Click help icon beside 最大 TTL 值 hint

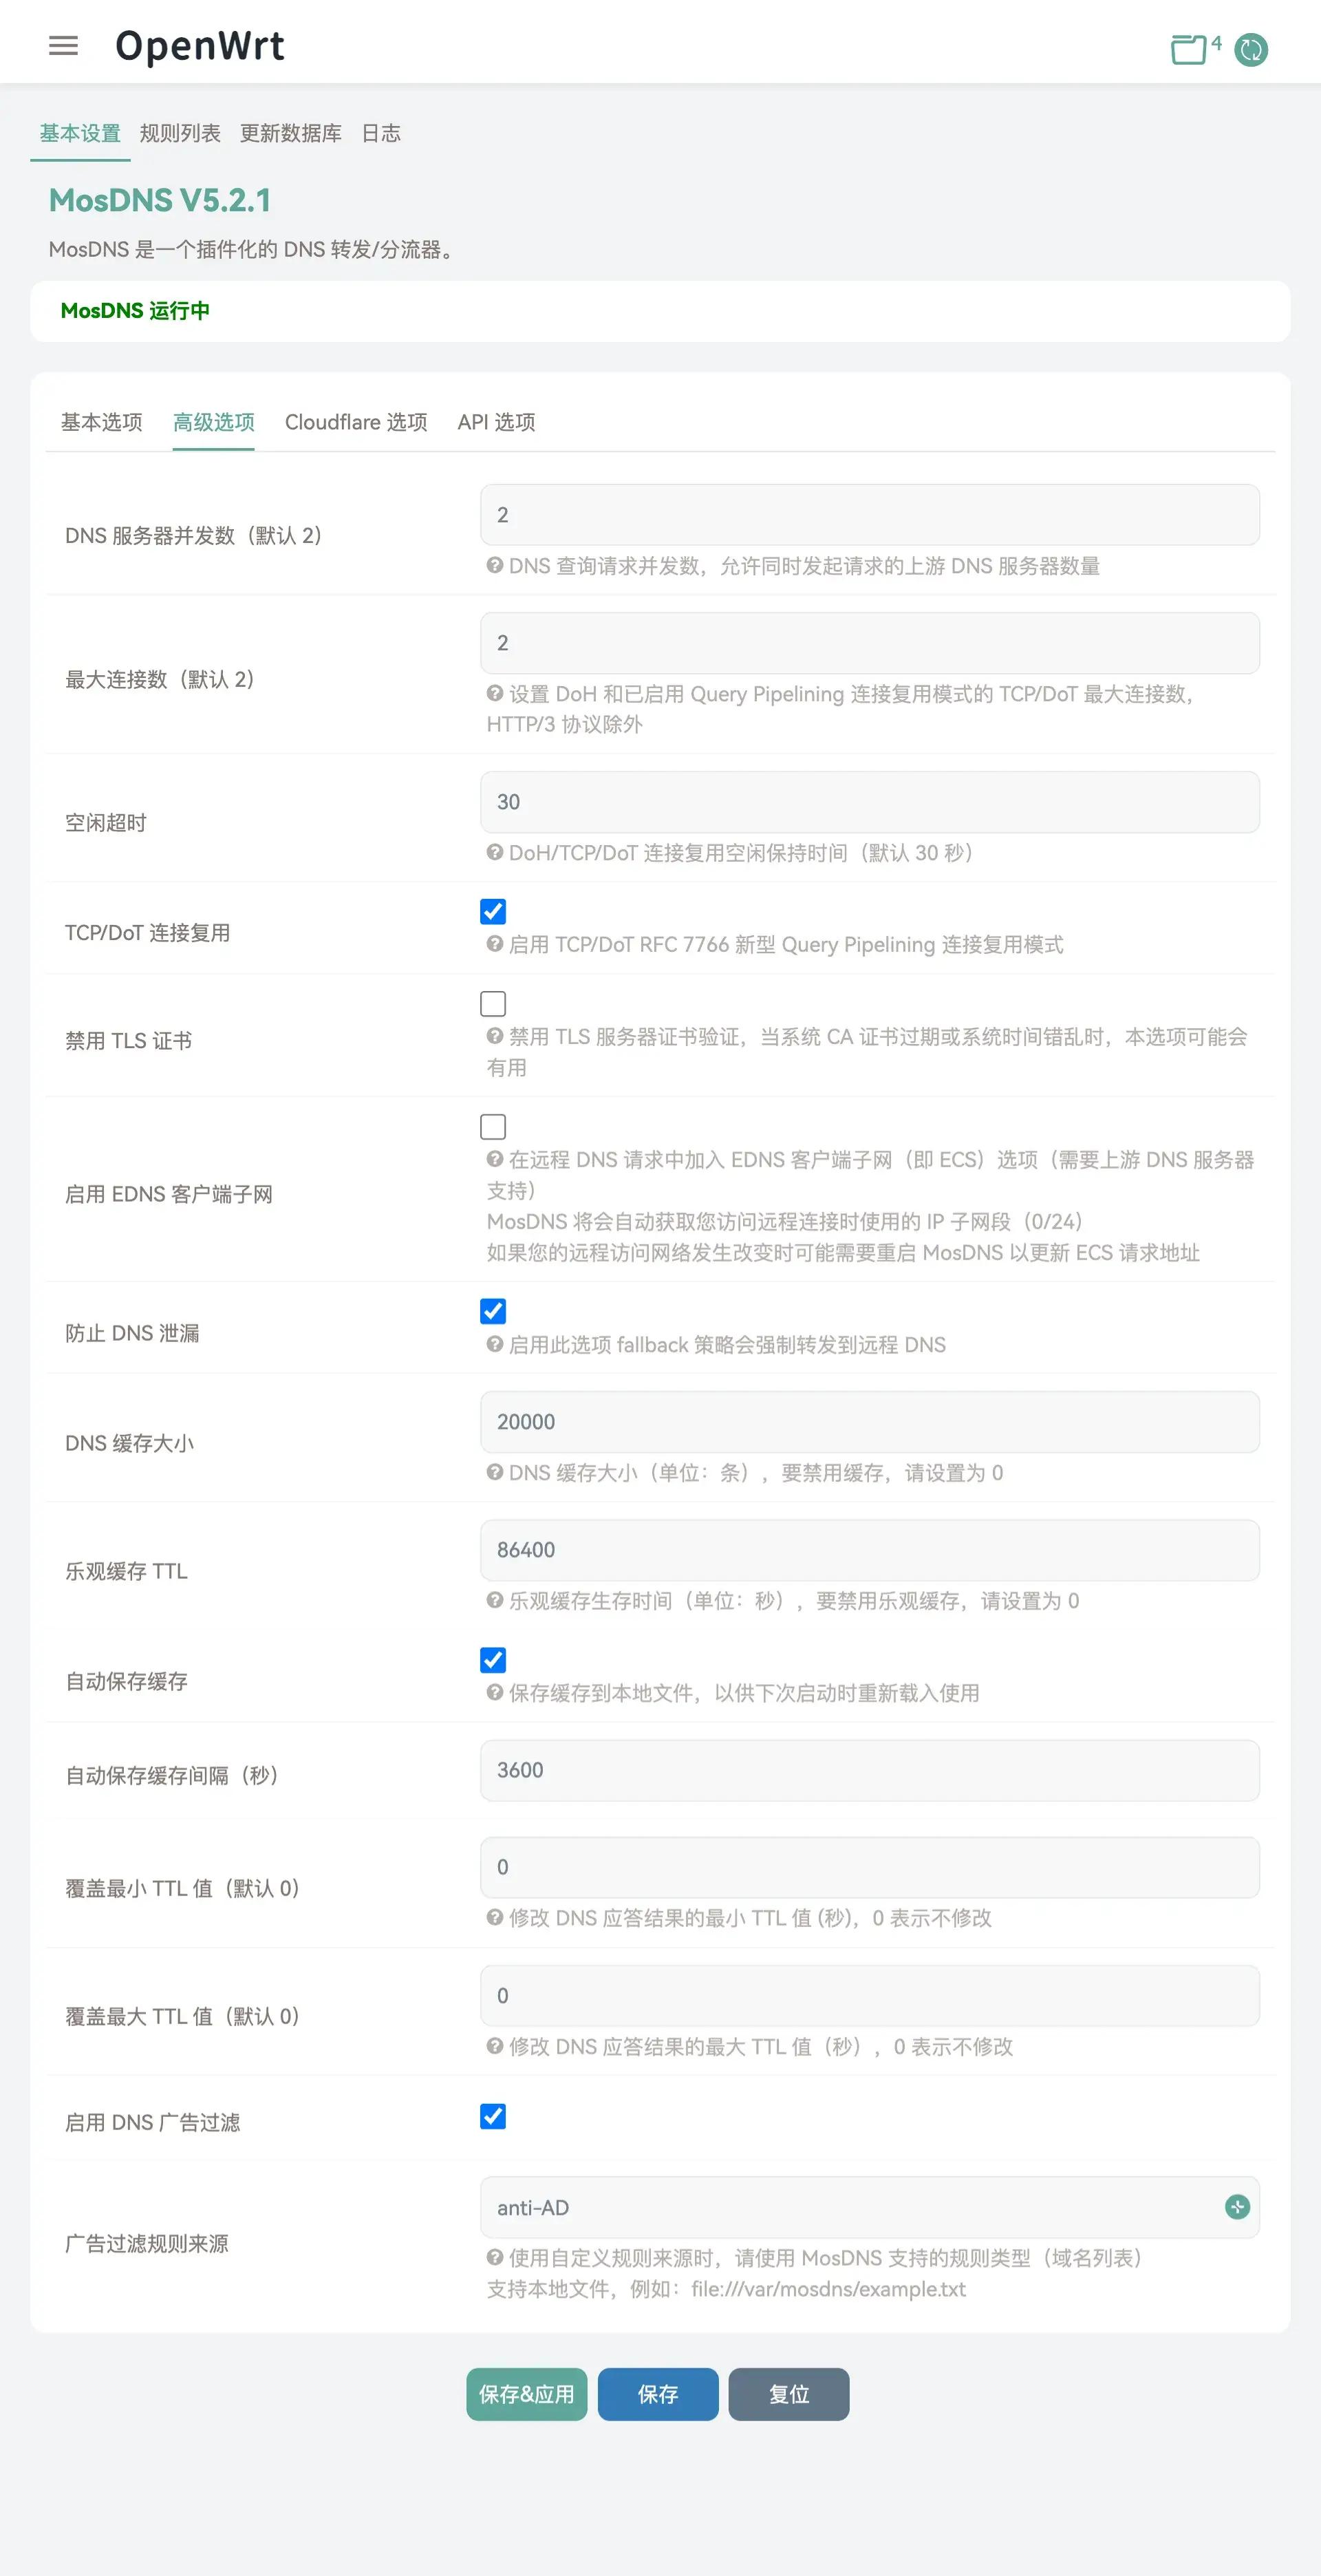494,2046
